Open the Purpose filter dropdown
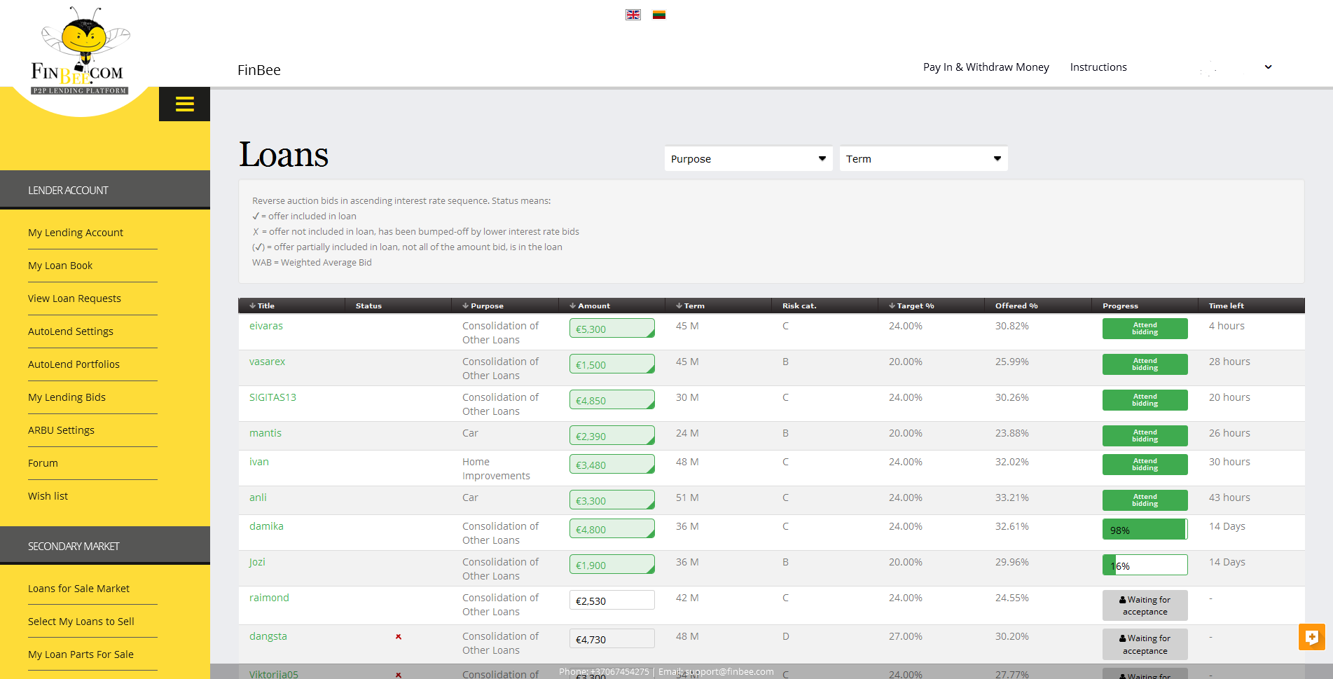 (x=748, y=159)
